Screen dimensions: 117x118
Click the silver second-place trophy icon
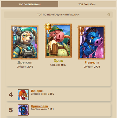coord(15,31)
